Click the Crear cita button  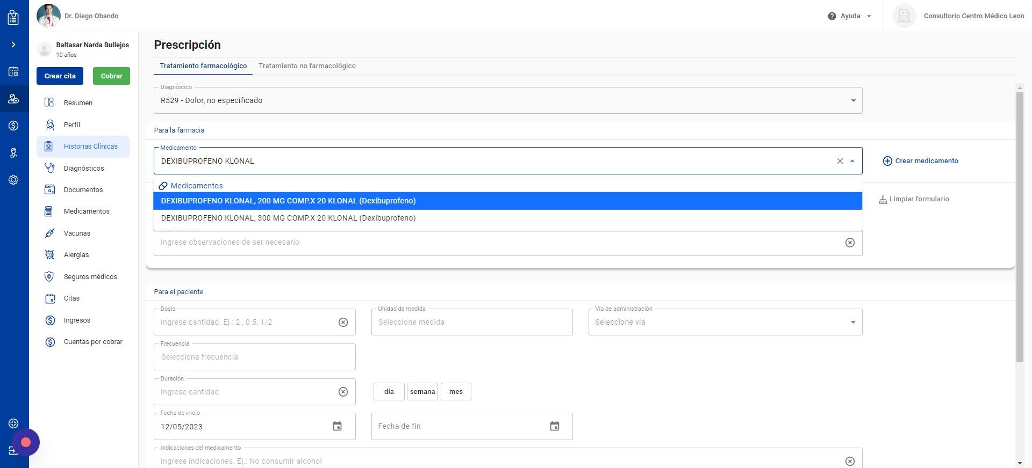[x=60, y=76]
